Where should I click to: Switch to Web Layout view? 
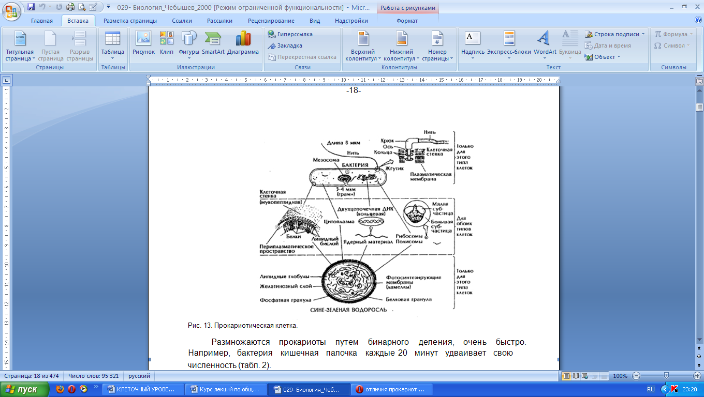pos(584,376)
